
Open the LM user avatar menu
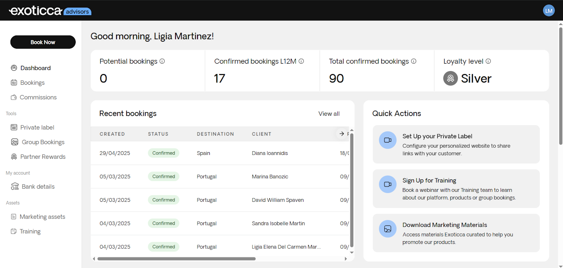coord(548,11)
